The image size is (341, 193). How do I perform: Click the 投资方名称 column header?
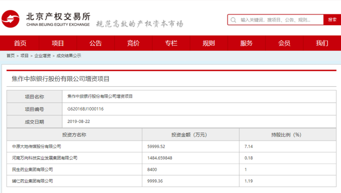click(x=74, y=135)
